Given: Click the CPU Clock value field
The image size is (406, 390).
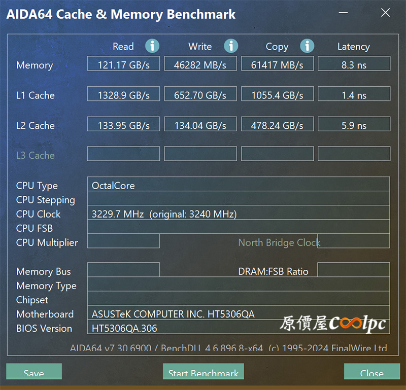Looking at the screenshot, I should pos(239,212).
